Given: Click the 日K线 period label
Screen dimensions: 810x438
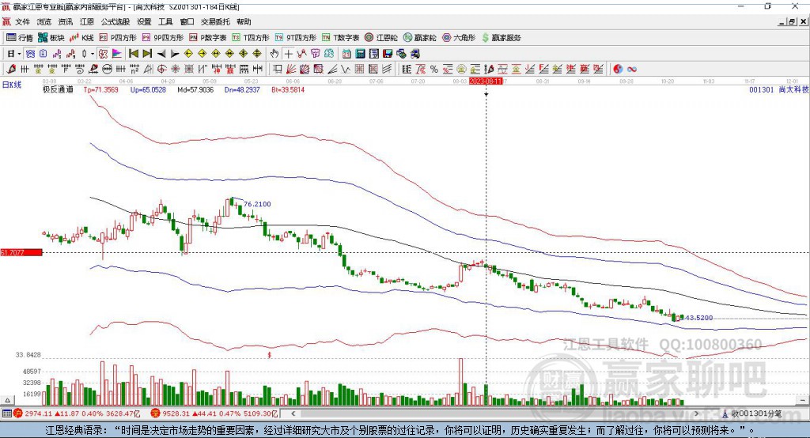Looking at the screenshot, I should (12, 85).
